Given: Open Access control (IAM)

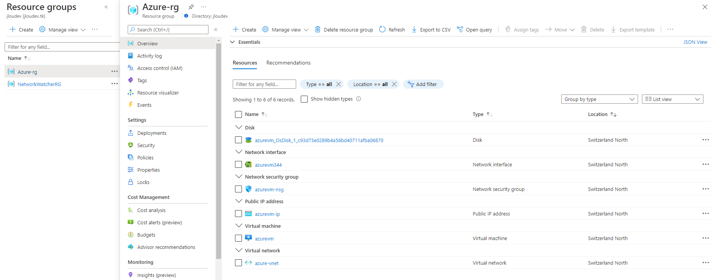Looking at the screenshot, I should point(160,68).
